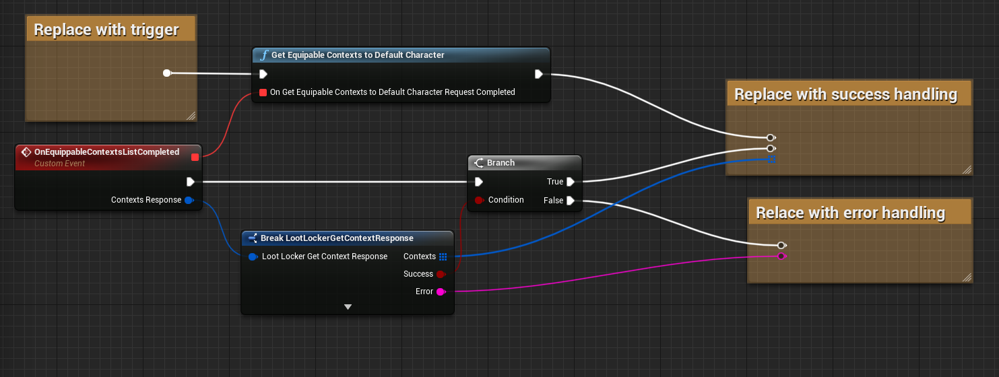Click the red Condition pin on Branch
The image size is (999, 377).
[479, 200]
